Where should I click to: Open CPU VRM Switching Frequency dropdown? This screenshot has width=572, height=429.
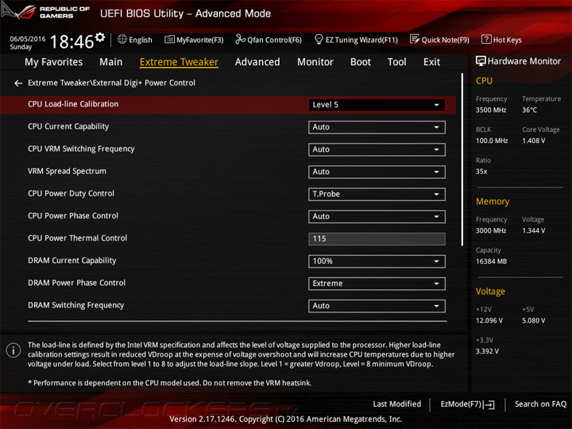coord(377,149)
